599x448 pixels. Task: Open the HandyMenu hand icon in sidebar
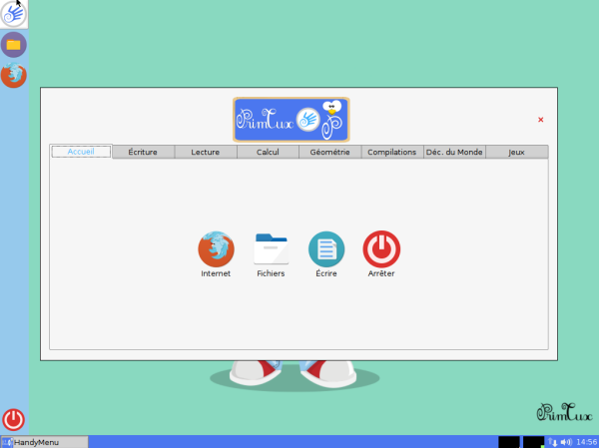tap(13, 14)
